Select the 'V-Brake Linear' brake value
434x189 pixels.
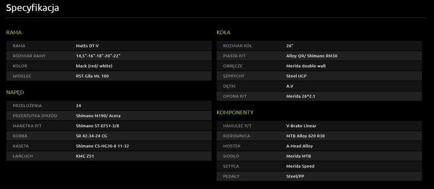click(301, 126)
